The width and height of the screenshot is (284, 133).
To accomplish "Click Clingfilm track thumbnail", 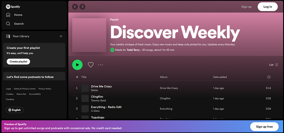I will pos(85,98).
